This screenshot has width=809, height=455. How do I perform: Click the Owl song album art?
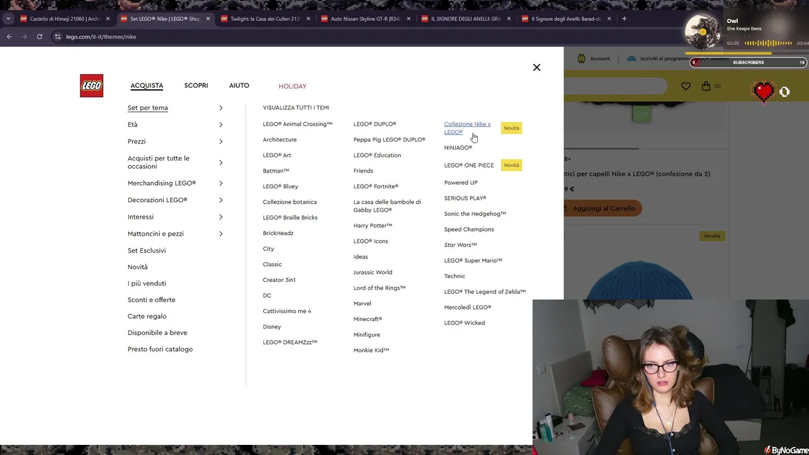tap(703, 32)
